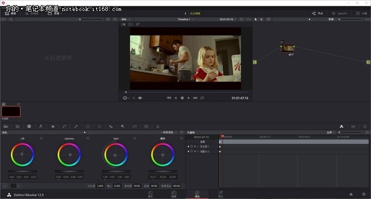The image size is (371, 199).
Task: Select color wheels page 1
Action: click(14, 186)
